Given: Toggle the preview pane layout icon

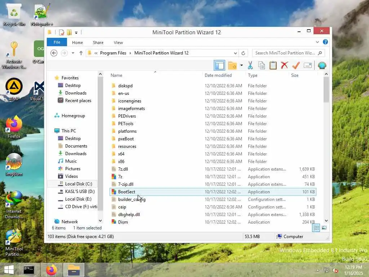Looking at the screenshot, I should 219,66.
